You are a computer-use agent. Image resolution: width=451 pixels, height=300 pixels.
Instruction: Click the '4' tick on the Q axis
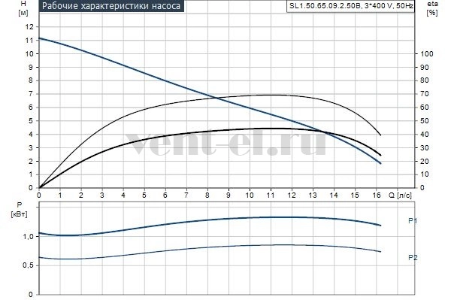click(x=123, y=195)
